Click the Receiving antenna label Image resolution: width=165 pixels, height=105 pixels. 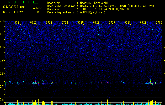click(60, 12)
